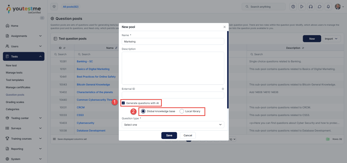The image size is (347, 163).
Task: Click the Save button
Action: click(x=169, y=135)
